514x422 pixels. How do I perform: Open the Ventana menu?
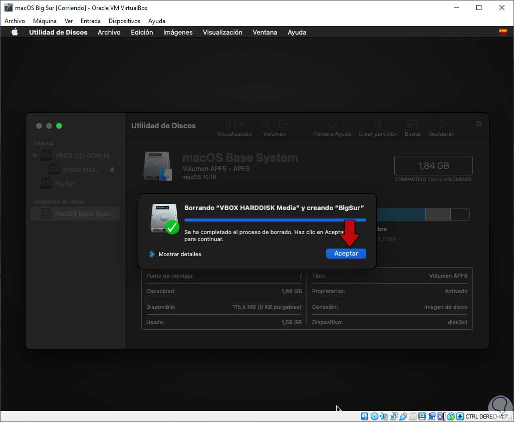[265, 32]
